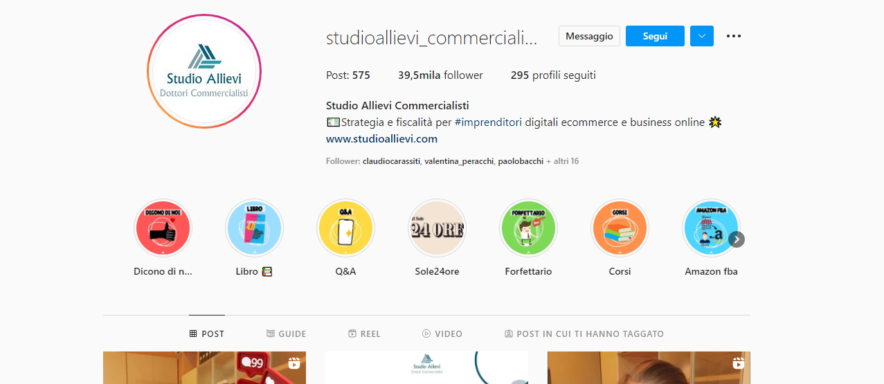Switch to the REEL tab
This screenshot has height=384, width=884.
coord(364,333)
